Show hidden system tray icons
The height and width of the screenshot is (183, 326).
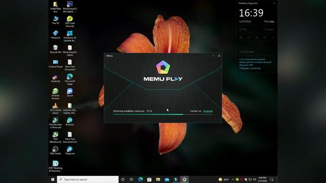[x=233, y=179]
